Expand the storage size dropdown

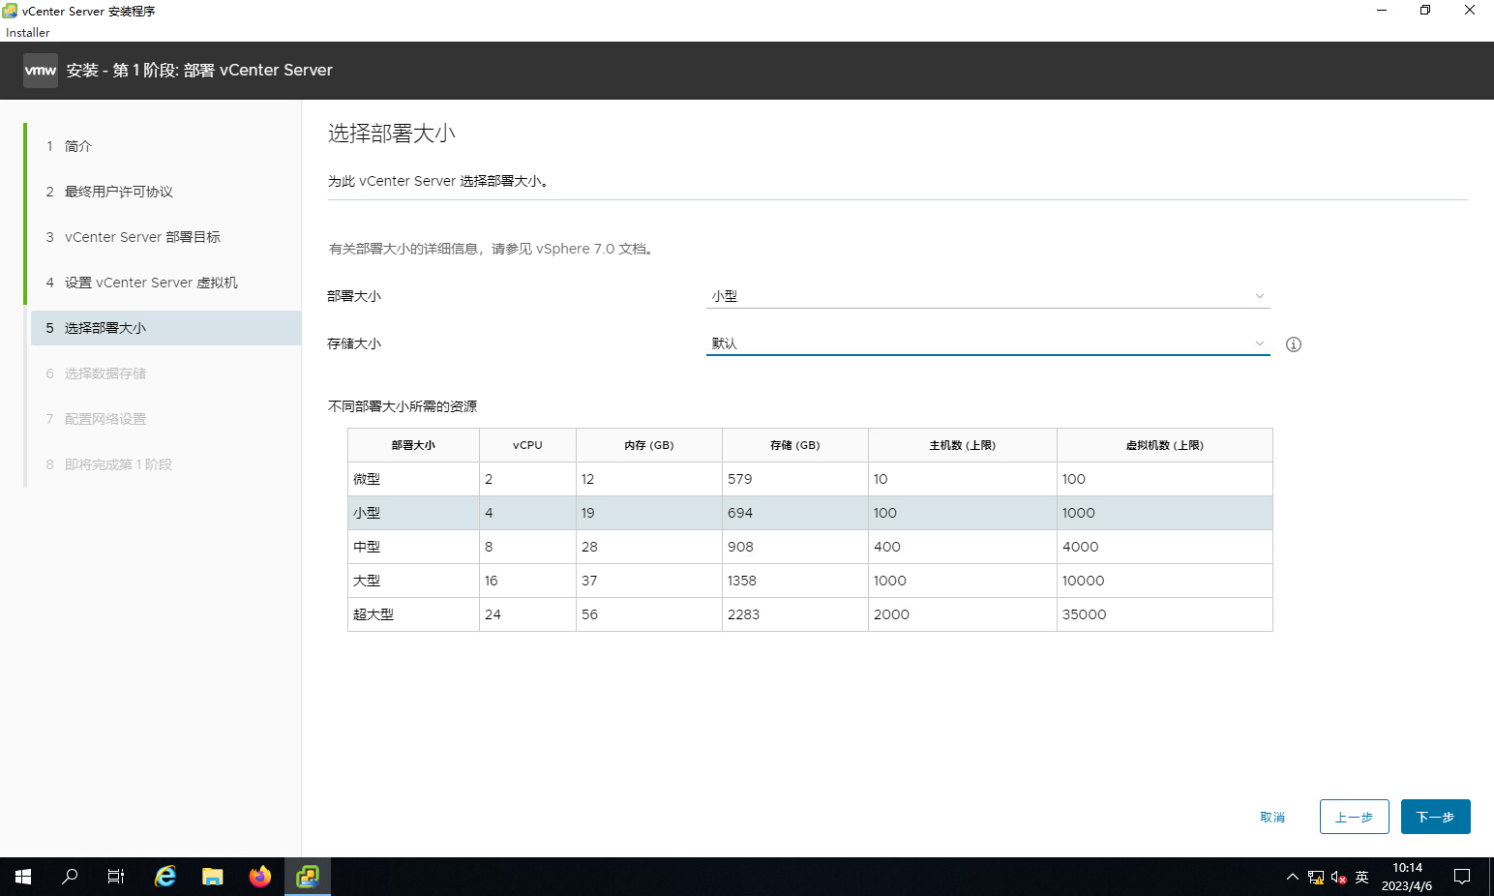pos(987,343)
